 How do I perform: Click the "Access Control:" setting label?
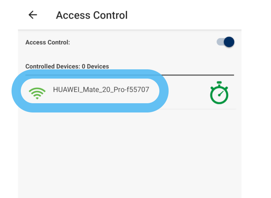(48, 42)
